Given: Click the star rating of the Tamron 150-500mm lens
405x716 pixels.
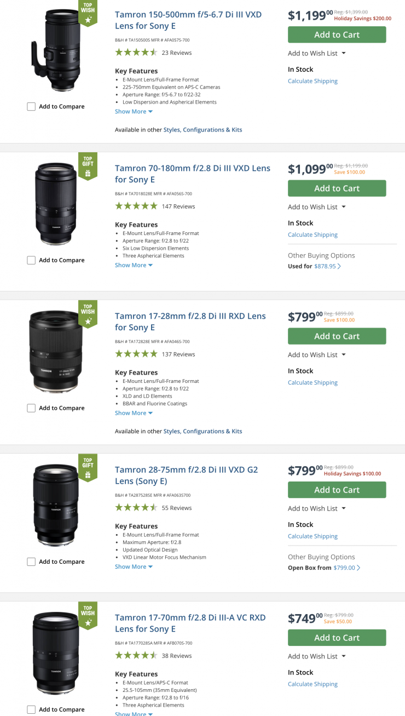Looking at the screenshot, I should click(x=136, y=53).
